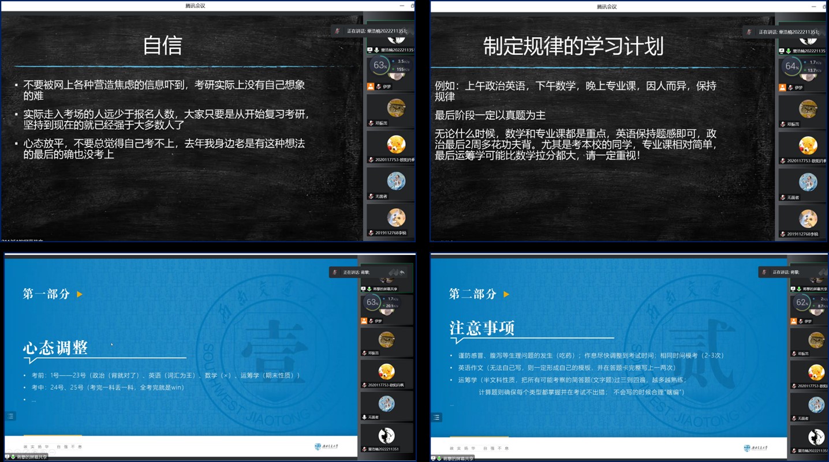Open slide outline icon on 注意事项 slide

(436, 417)
